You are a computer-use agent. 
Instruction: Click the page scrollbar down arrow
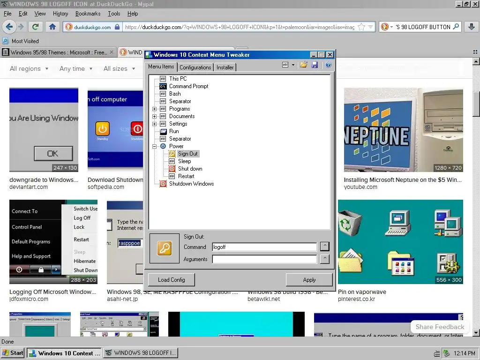pyautogui.click(x=476, y=333)
